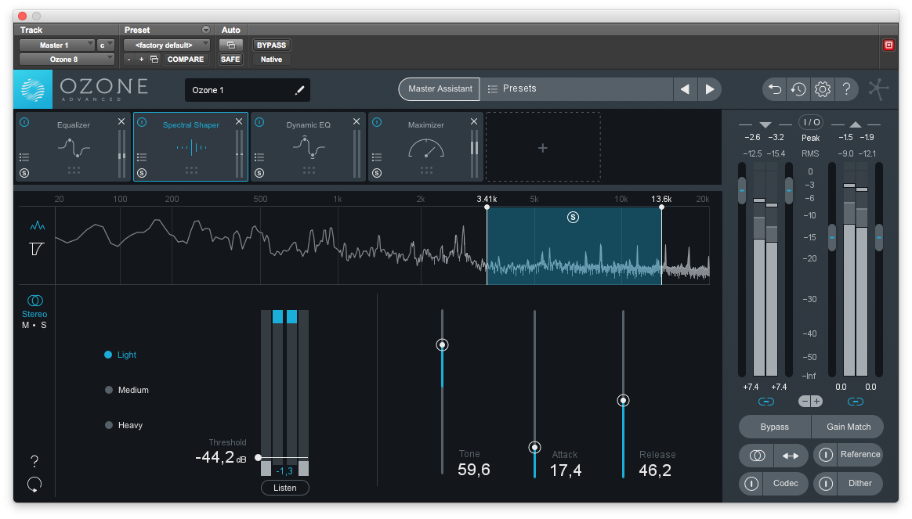Image resolution: width=912 pixels, height=519 pixels.
Task: Edit the Ozone 1 preset name pencil
Action: click(x=299, y=90)
